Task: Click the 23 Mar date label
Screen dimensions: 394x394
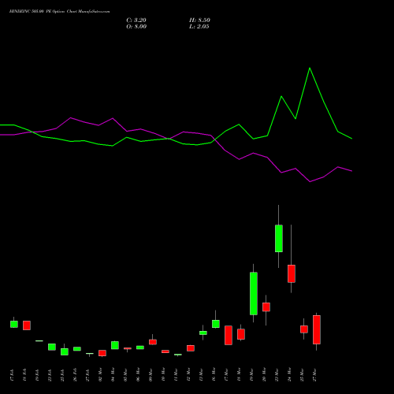Action: (x=277, y=375)
